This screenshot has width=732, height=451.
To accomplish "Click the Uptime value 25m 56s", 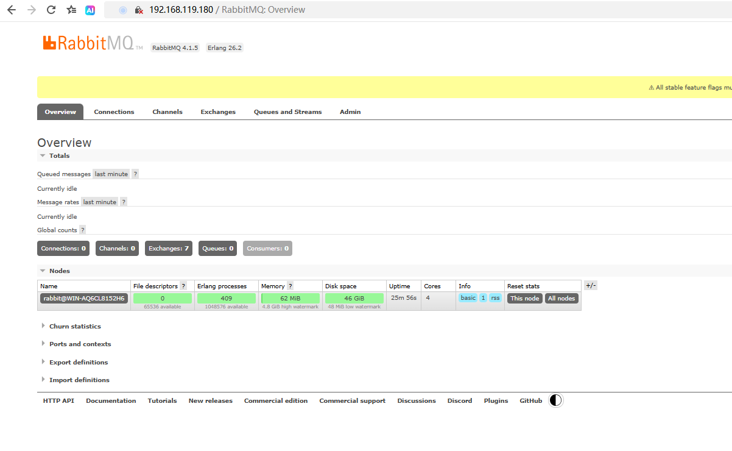I will point(404,297).
